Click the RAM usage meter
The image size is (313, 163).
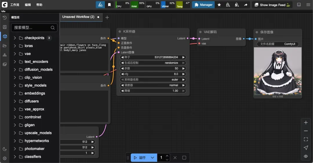[x=138, y=5]
